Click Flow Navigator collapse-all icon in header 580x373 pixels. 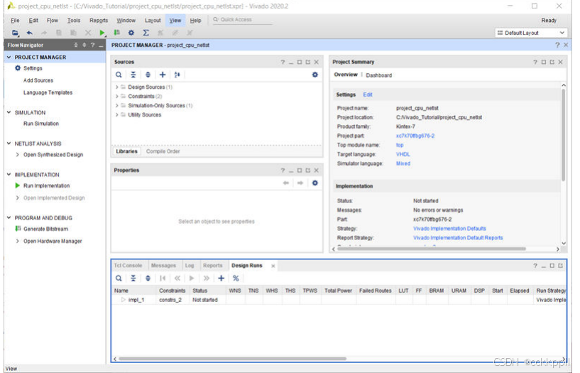point(76,45)
